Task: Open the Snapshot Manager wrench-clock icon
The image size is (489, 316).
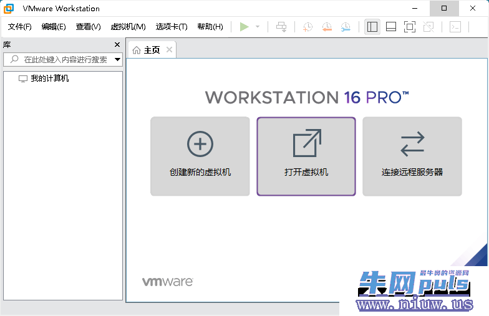Action: (x=346, y=27)
